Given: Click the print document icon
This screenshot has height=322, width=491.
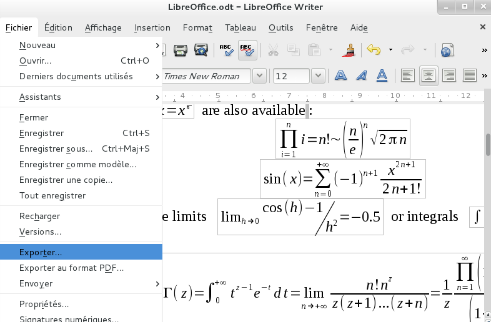Looking at the screenshot, I should coord(181,50).
